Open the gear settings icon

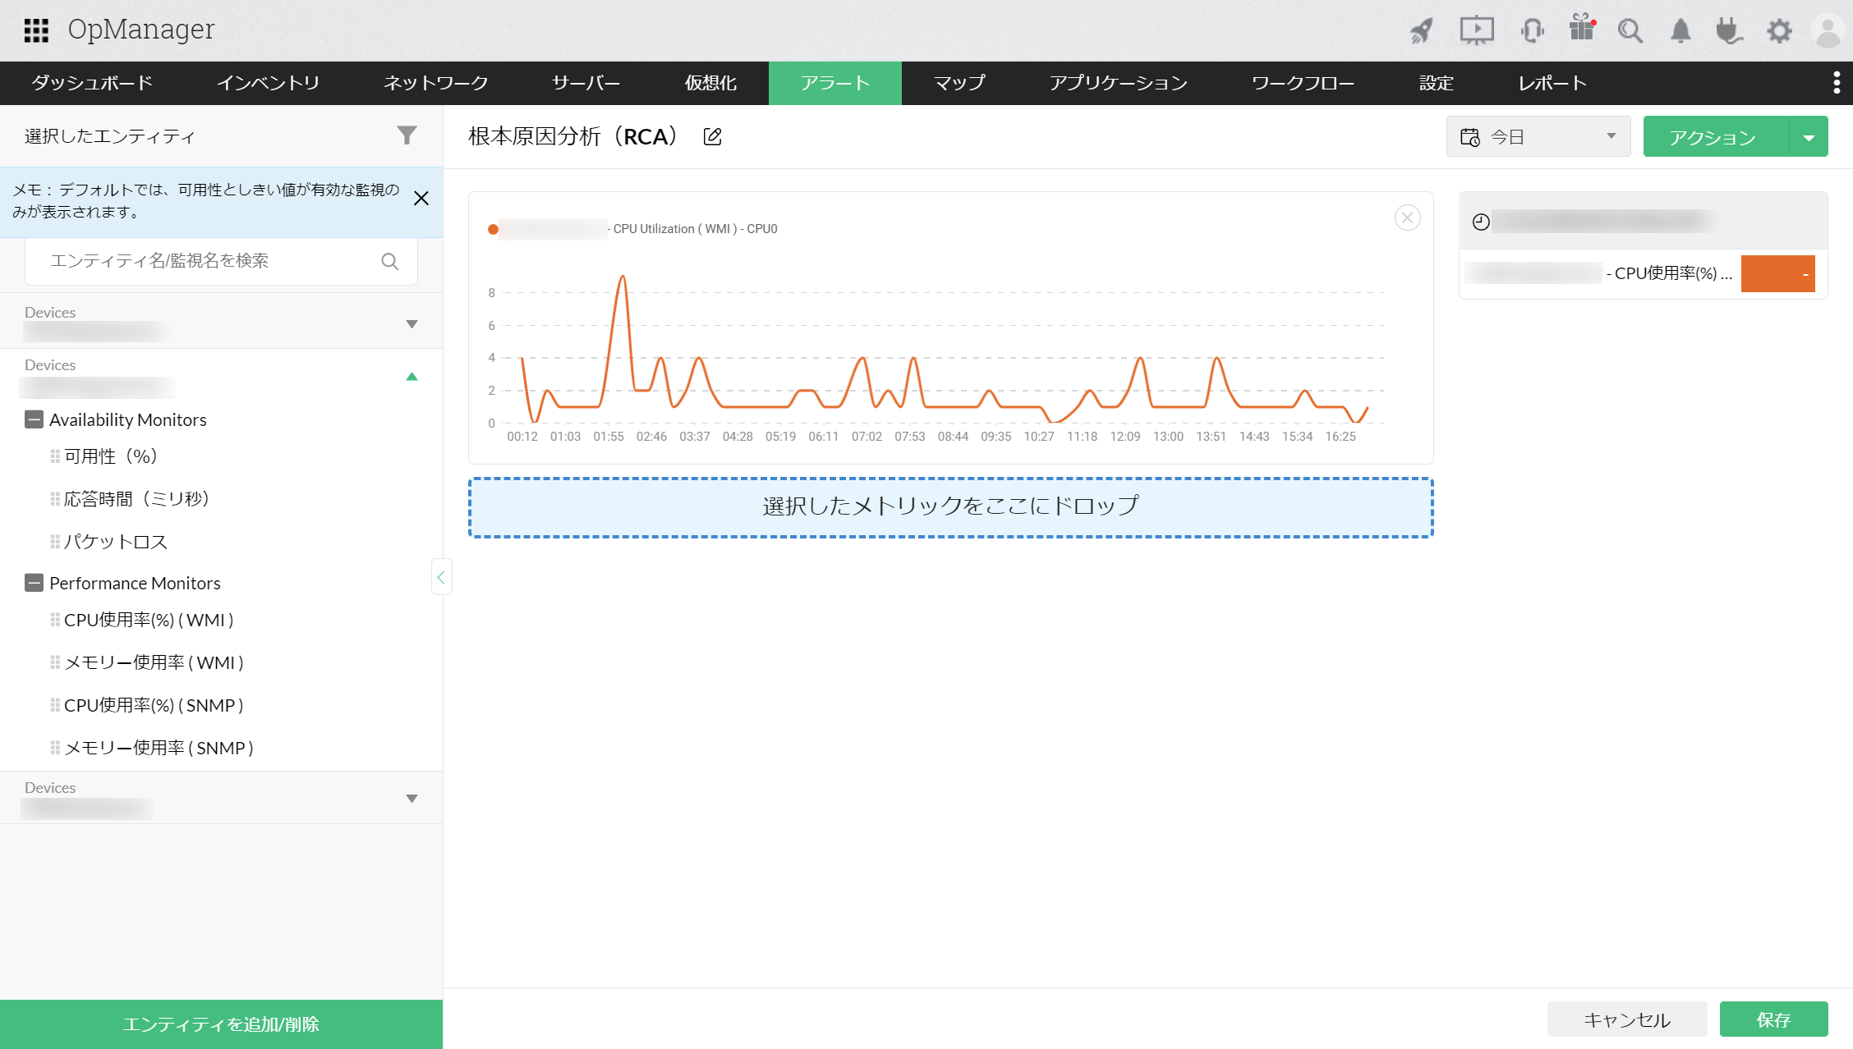click(x=1779, y=31)
